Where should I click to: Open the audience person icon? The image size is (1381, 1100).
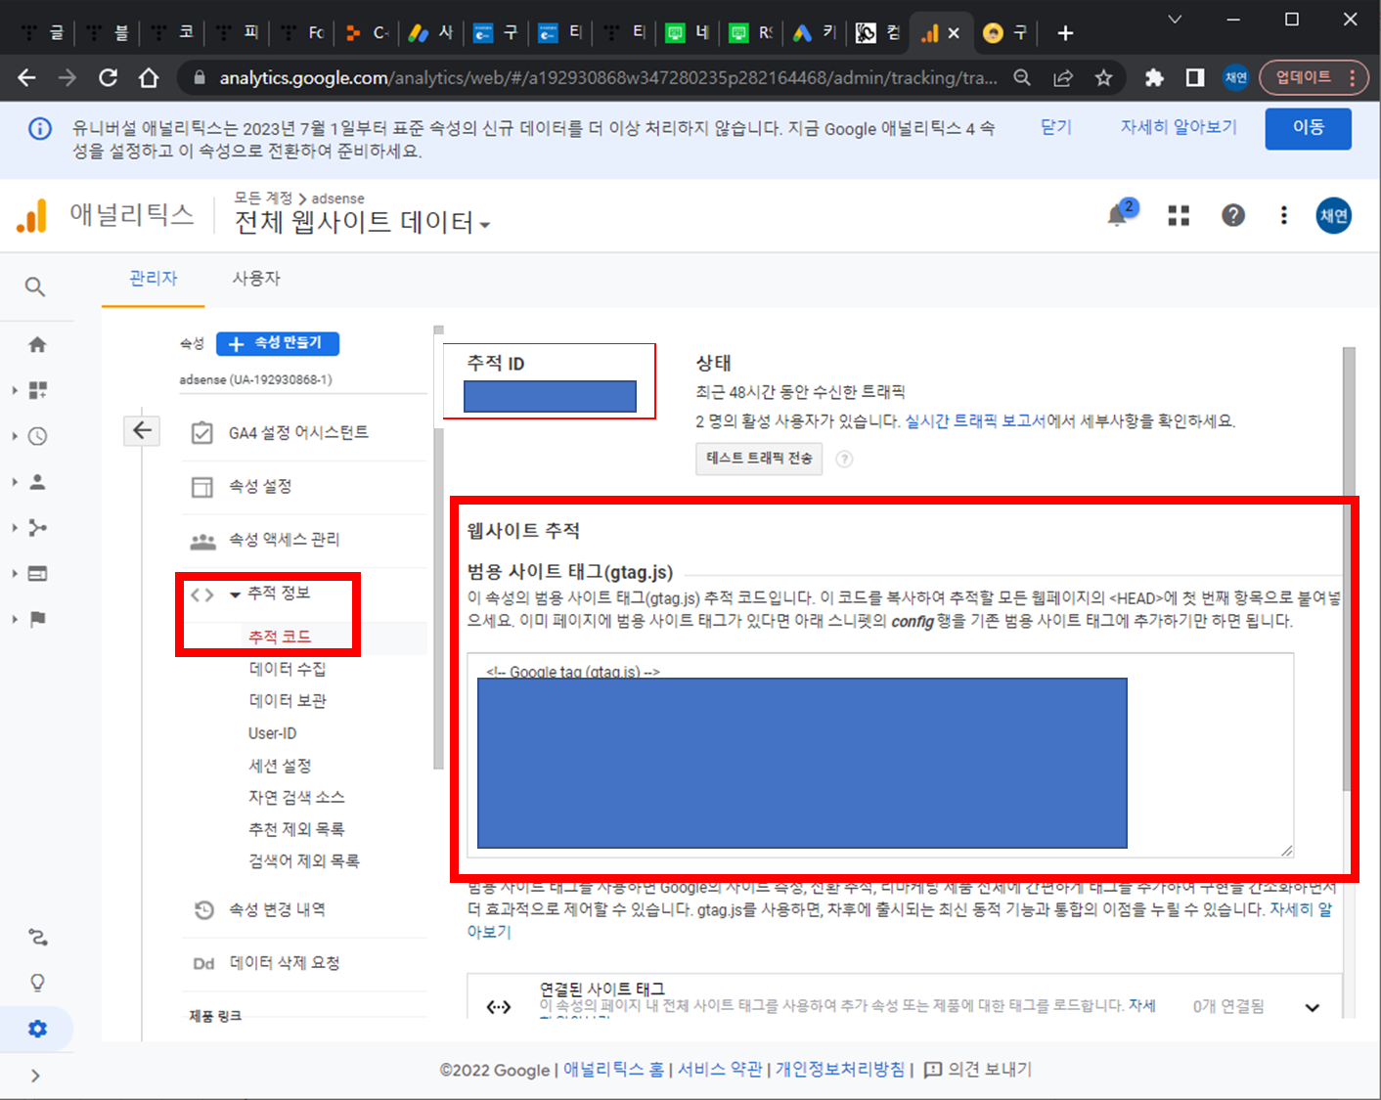37,482
